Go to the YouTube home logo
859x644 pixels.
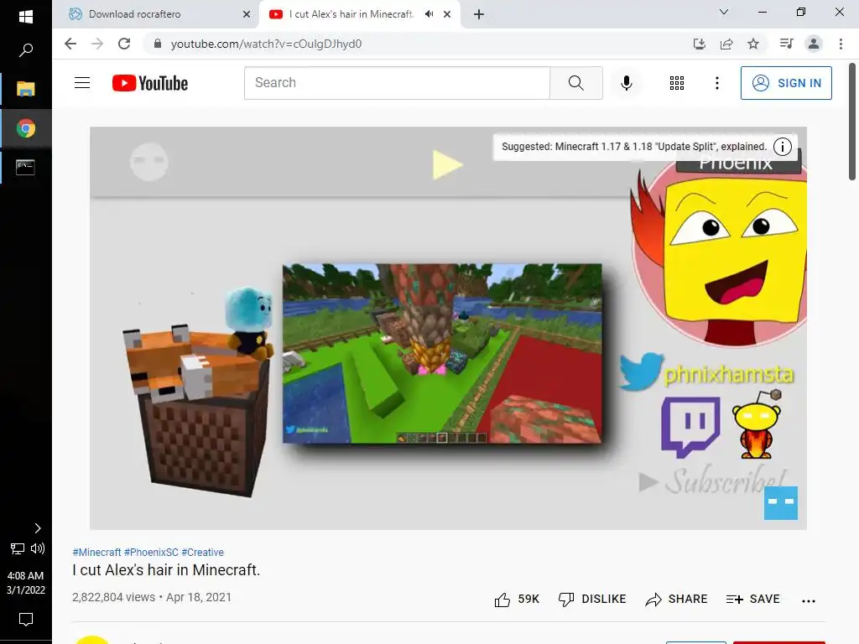click(x=150, y=83)
